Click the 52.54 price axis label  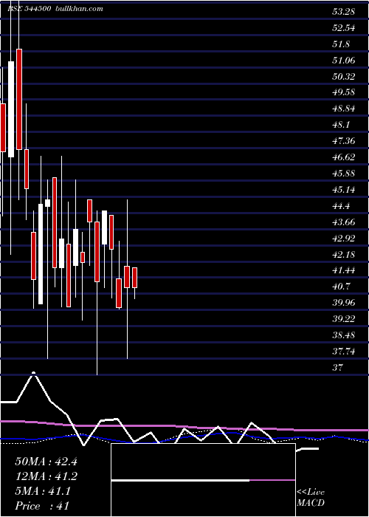(x=344, y=28)
